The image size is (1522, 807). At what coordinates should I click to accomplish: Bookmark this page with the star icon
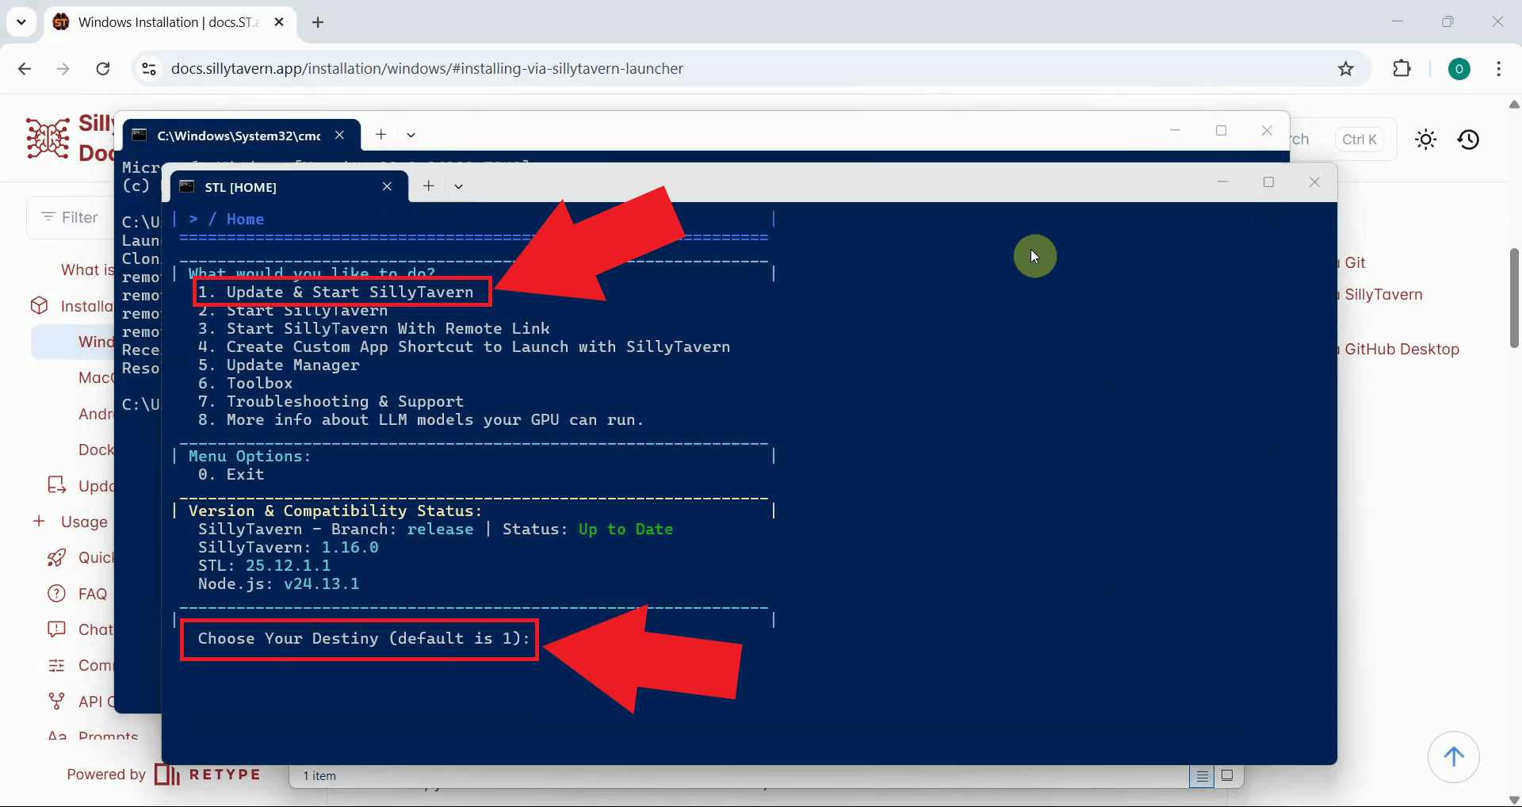(1345, 69)
